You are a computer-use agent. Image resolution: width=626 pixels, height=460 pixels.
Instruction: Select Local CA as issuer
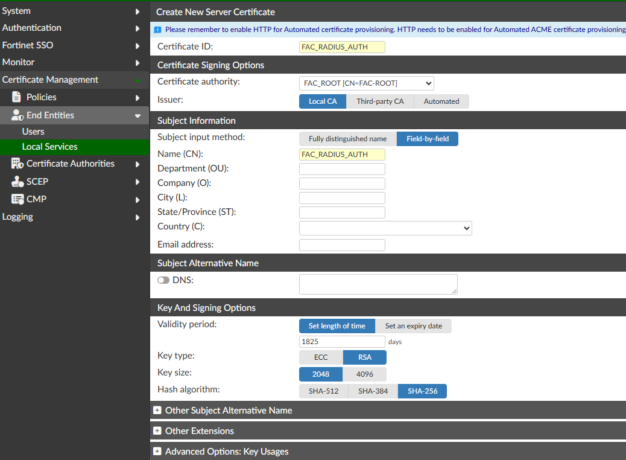323,101
